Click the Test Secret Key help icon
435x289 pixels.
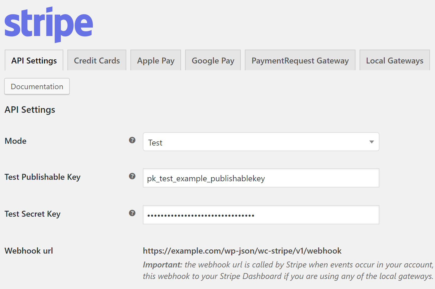[132, 213]
